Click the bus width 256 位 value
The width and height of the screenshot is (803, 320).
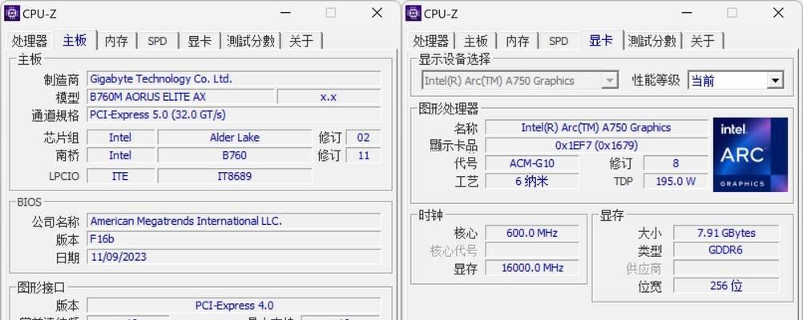(726, 286)
